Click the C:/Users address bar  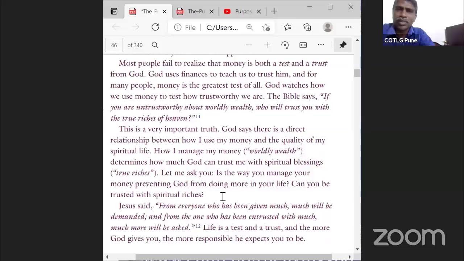click(222, 28)
